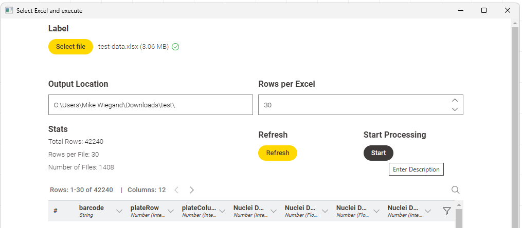Click into the Rows per Excel field

tap(350, 105)
